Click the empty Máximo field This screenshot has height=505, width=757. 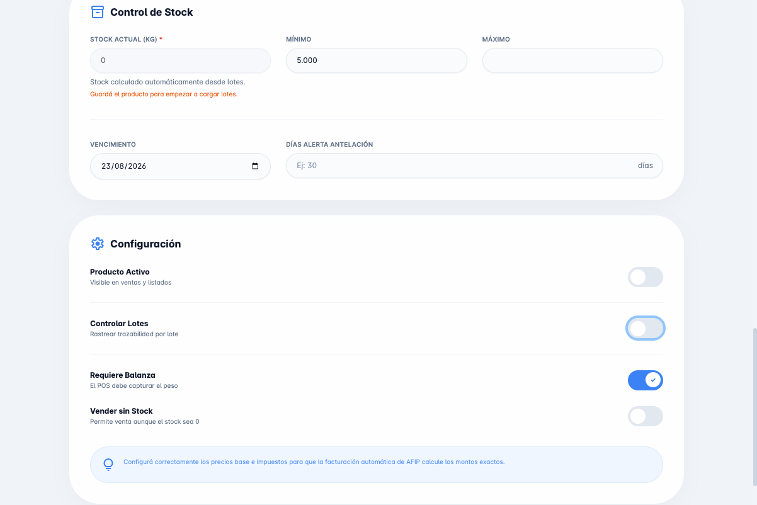tap(572, 60)
